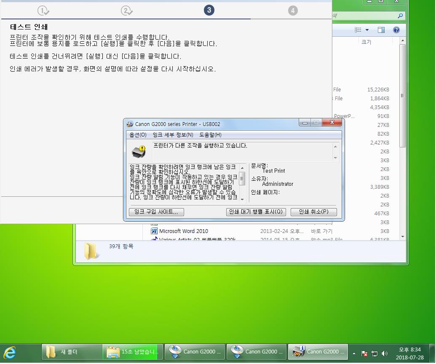This screenshot has width=436, height=364.
Task: Open Internet Explorer from the taskbar
Action: (10, 352)
